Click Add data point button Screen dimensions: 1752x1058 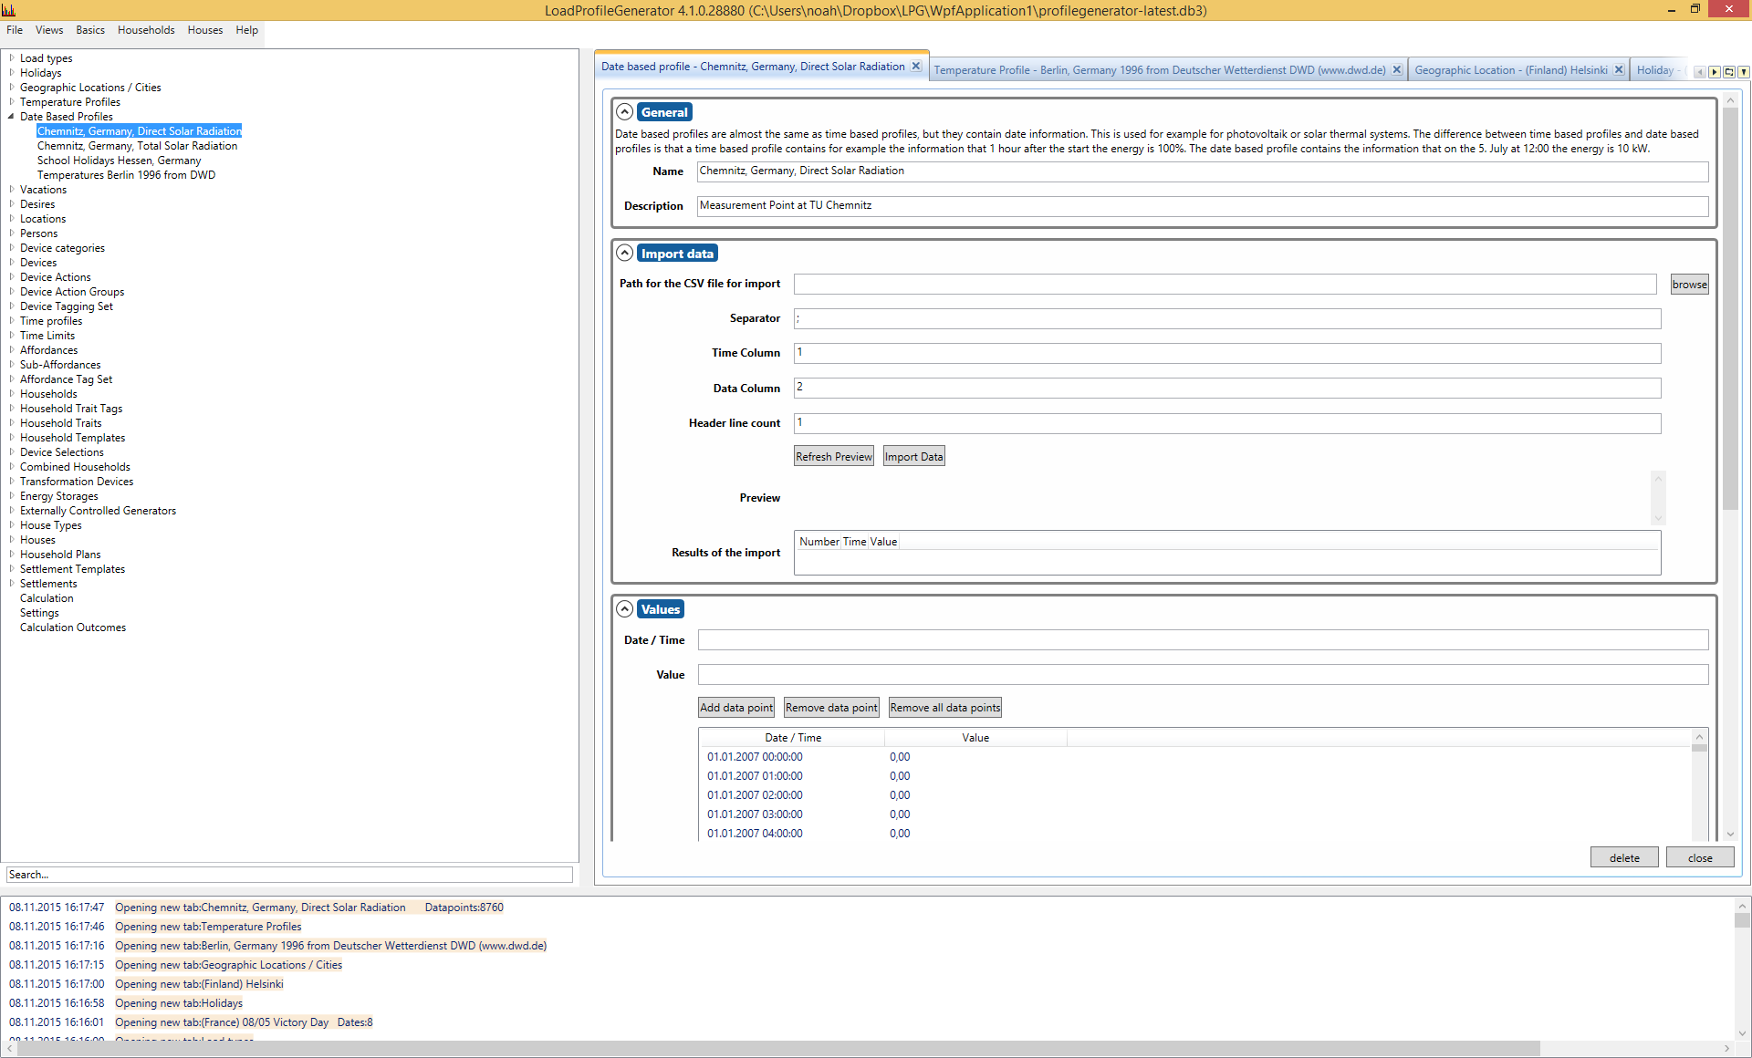[735, 708]
